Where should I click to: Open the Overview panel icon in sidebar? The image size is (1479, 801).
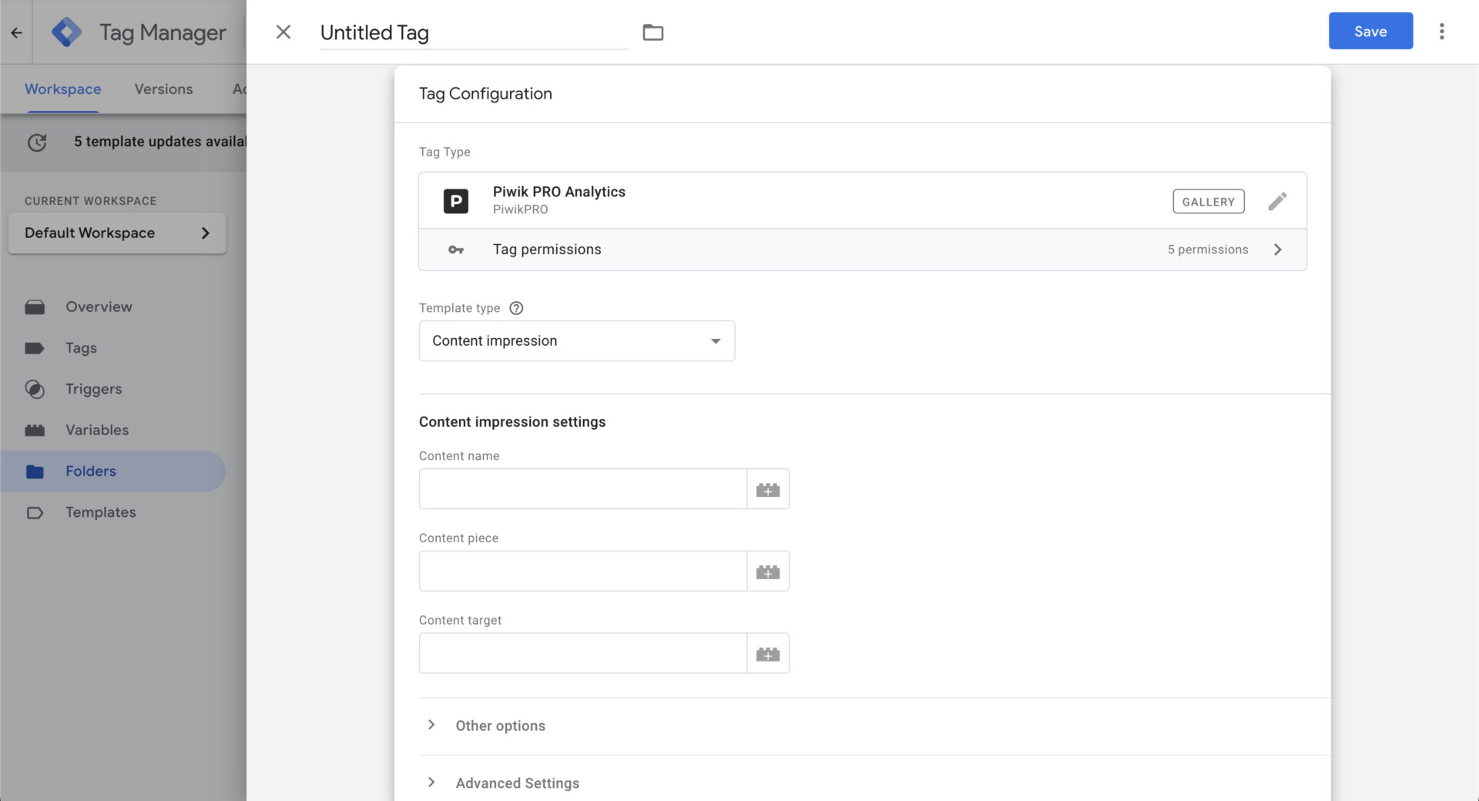coord(35,307)
